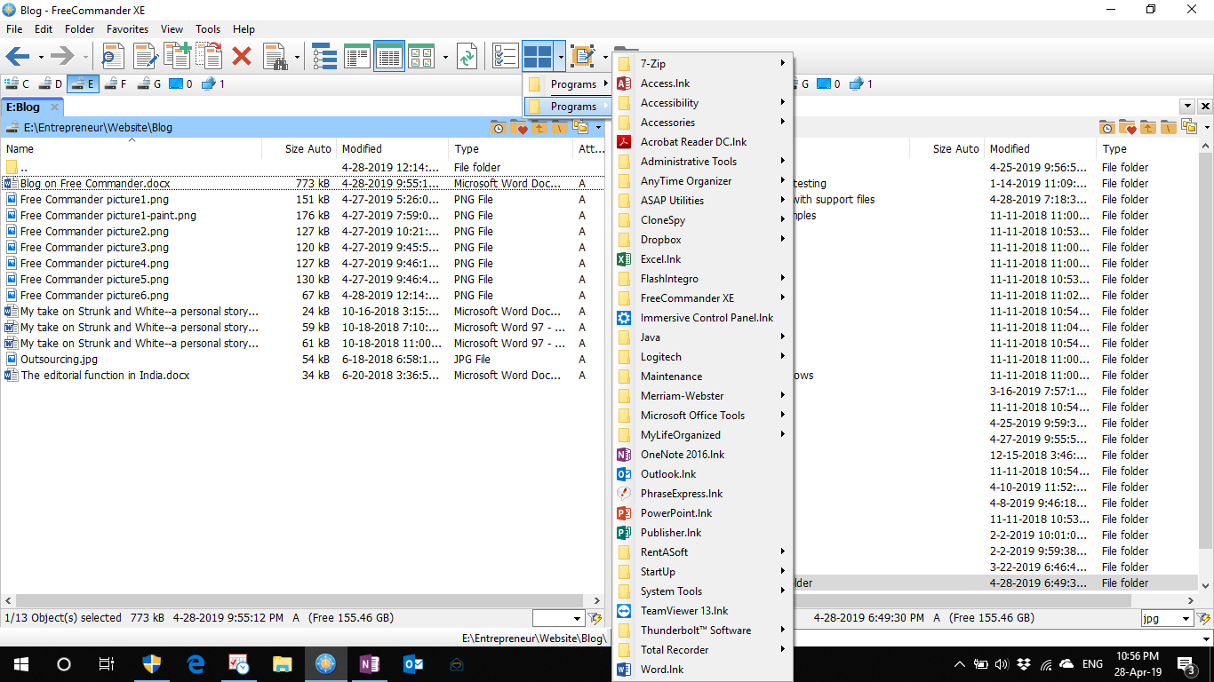Expand the Dropbox submenu
Viewport: 1214px width, 682px height.
pos(702,240)
